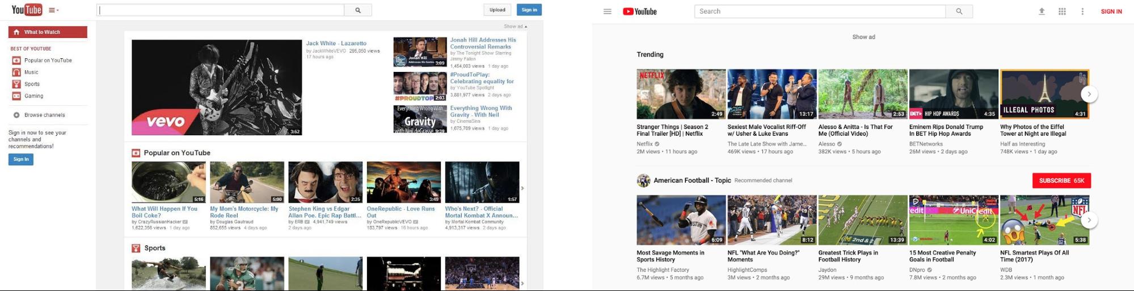This screenshot has width=1134, height=291.
Task: Click American Football channel avatar icon
Action: 643,181
